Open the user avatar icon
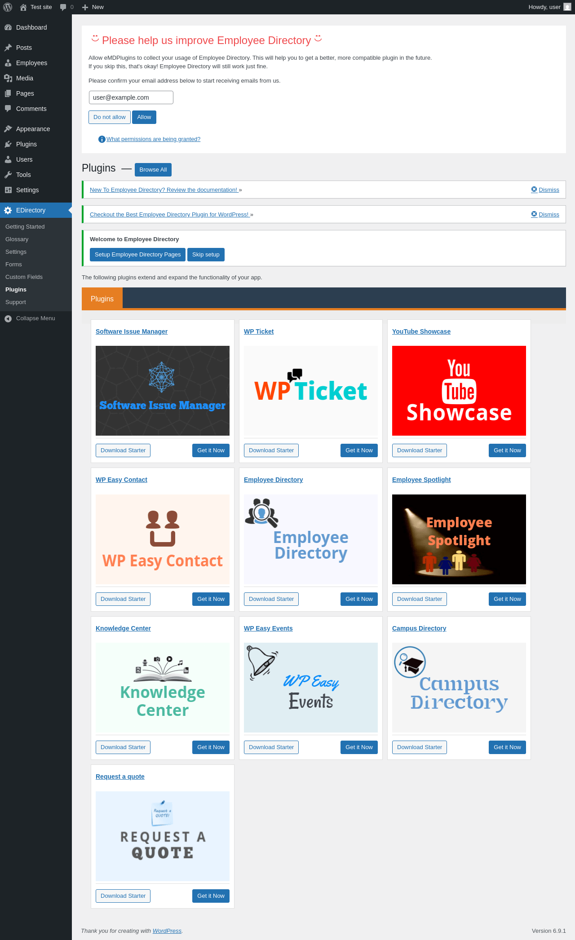 coord(567,7)
